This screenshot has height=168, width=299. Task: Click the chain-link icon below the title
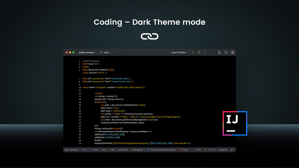[149, 36]
